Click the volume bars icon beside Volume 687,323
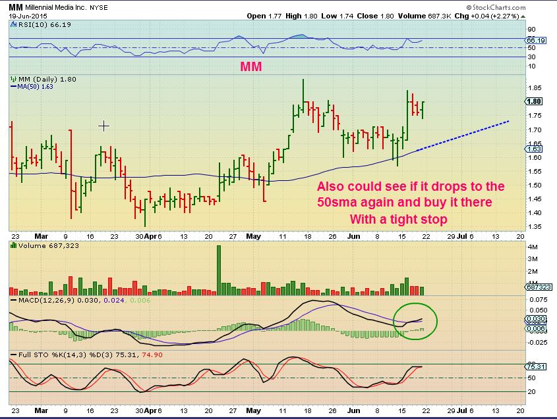Screen dimensions: 557x419 [14, 245]
